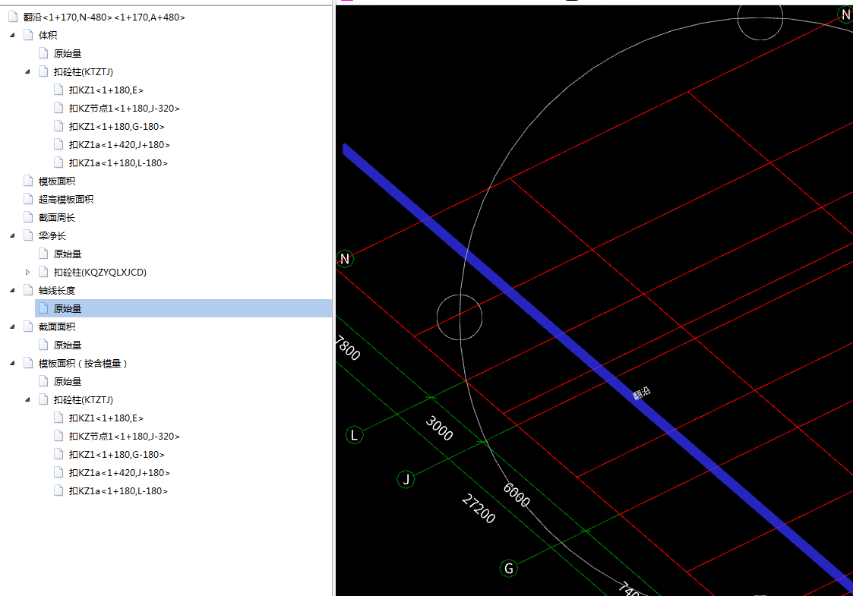Image resolution: width=853 pixels, height=596 pixels.
Task: Select 扣KZ节点1<1+180,J-320> in 模板面积（按含模量）group
Action: (x=124, y=436)
